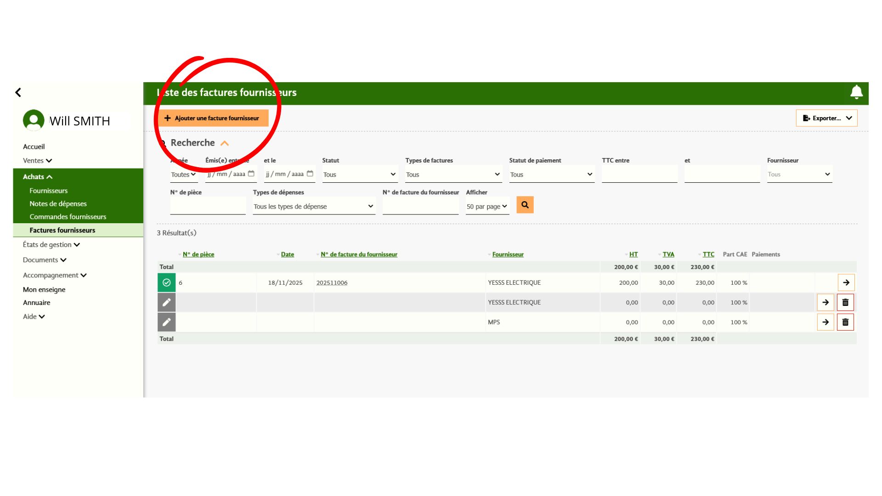The image size is (882, 496).
Task: Open invoice number 6 with the arrow
Action: [x=846, y=282]
